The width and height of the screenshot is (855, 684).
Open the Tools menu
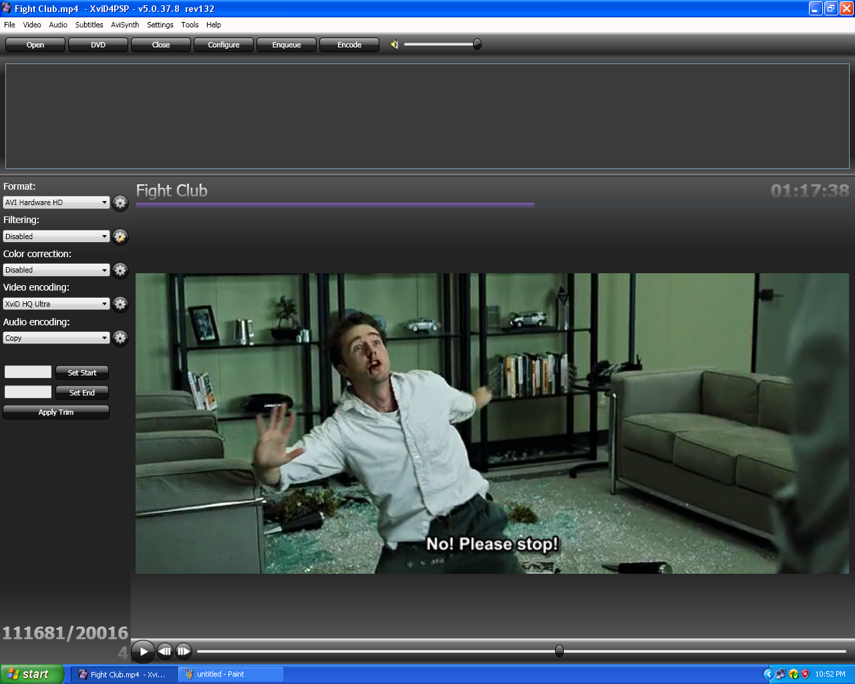pos(190,25)
